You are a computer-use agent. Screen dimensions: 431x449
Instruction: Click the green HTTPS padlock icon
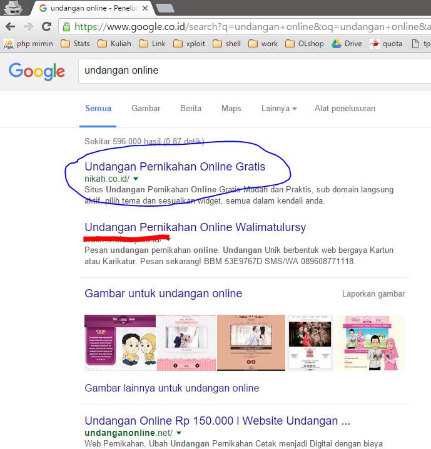pyautogui.click(x=66, y=27)
